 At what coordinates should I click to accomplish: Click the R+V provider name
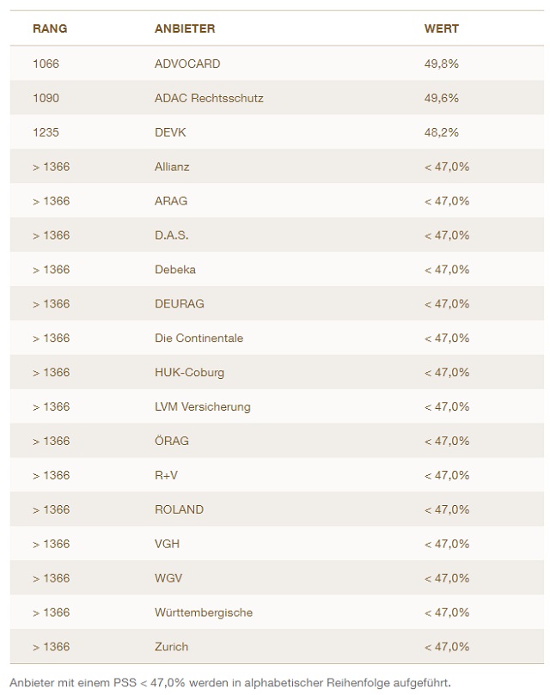167,476
